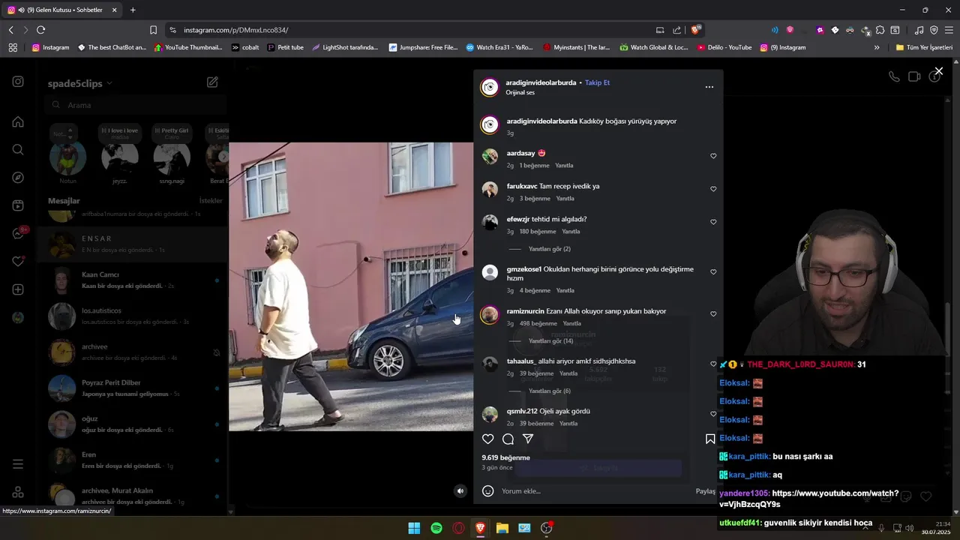View the 9.619 beğenme likes list
960x540 pixels.
pyautogui.click(x=505, y=457)
